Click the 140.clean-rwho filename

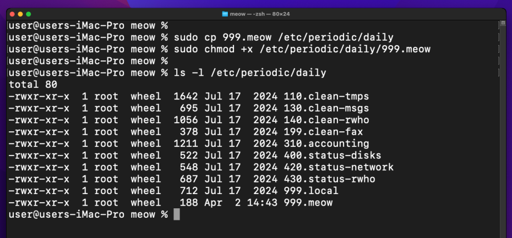coord(326,120)
